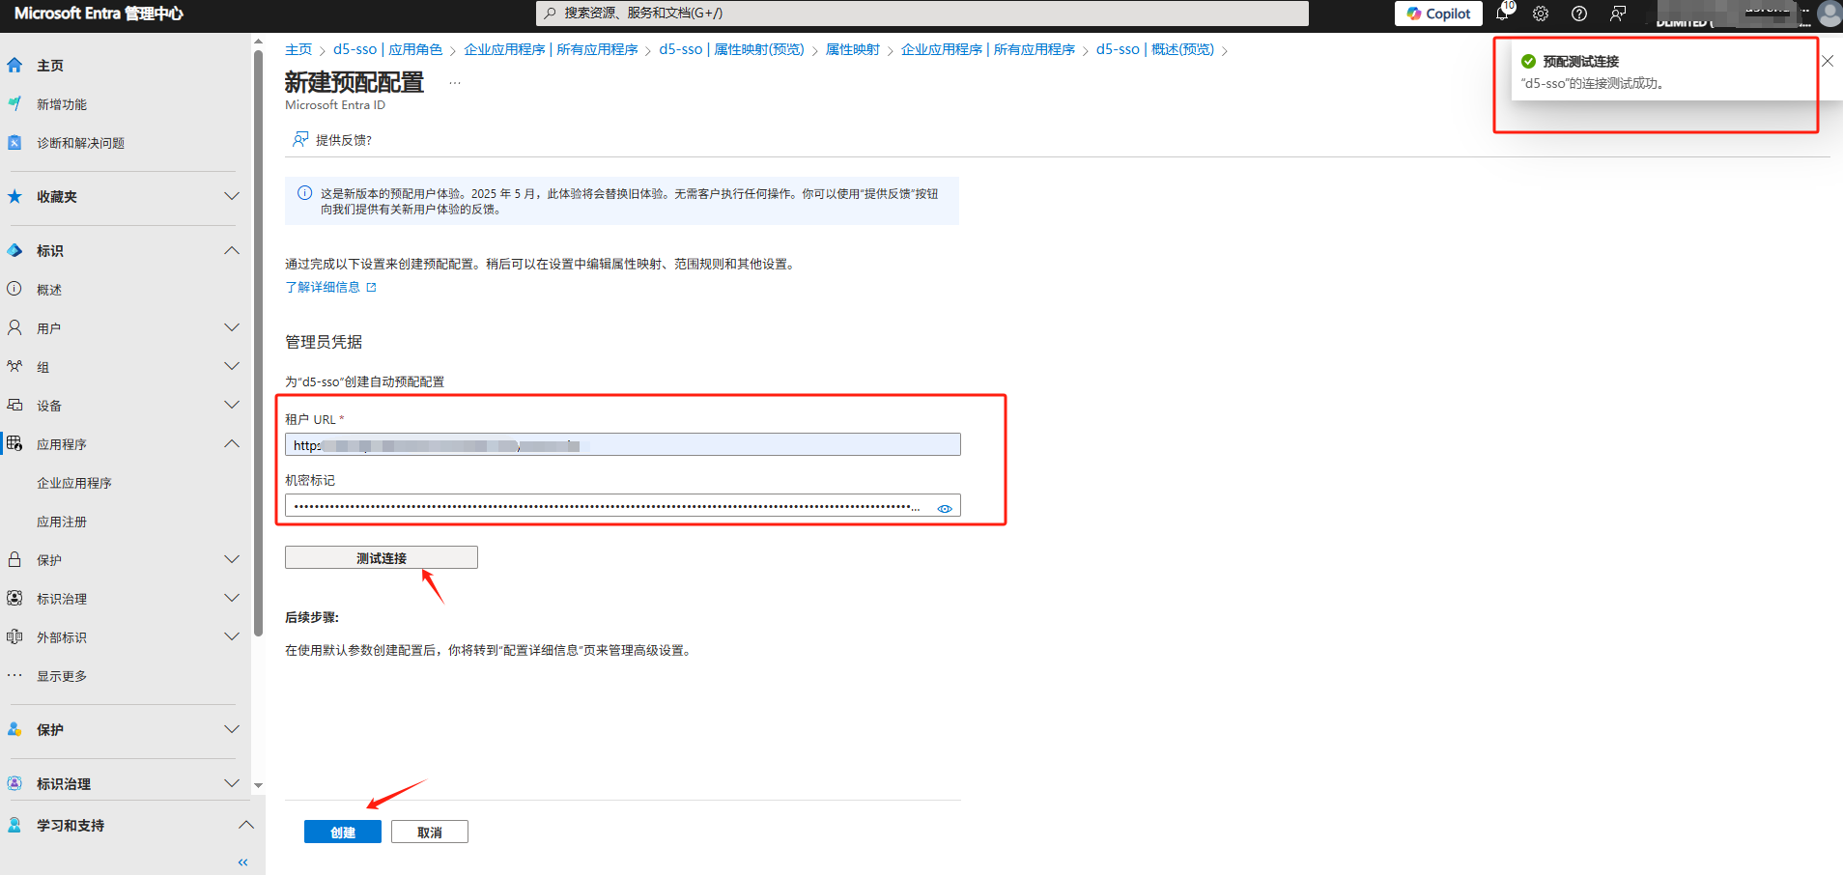Viewport: 1843px width, 875px height.
Task: Toggle secret token visibility eye icon
Action: tap(945, 508)
